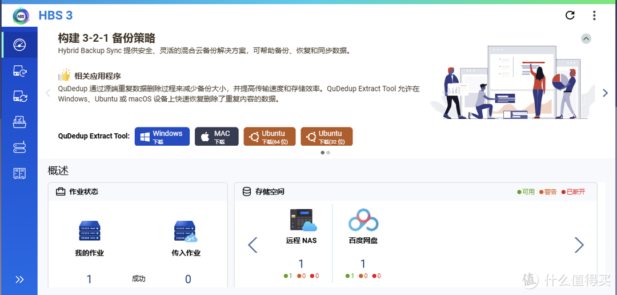This screenshot has width=617, height=295.
Task: Click the 作业状态 briefcase icon
Action: [60, 192]
